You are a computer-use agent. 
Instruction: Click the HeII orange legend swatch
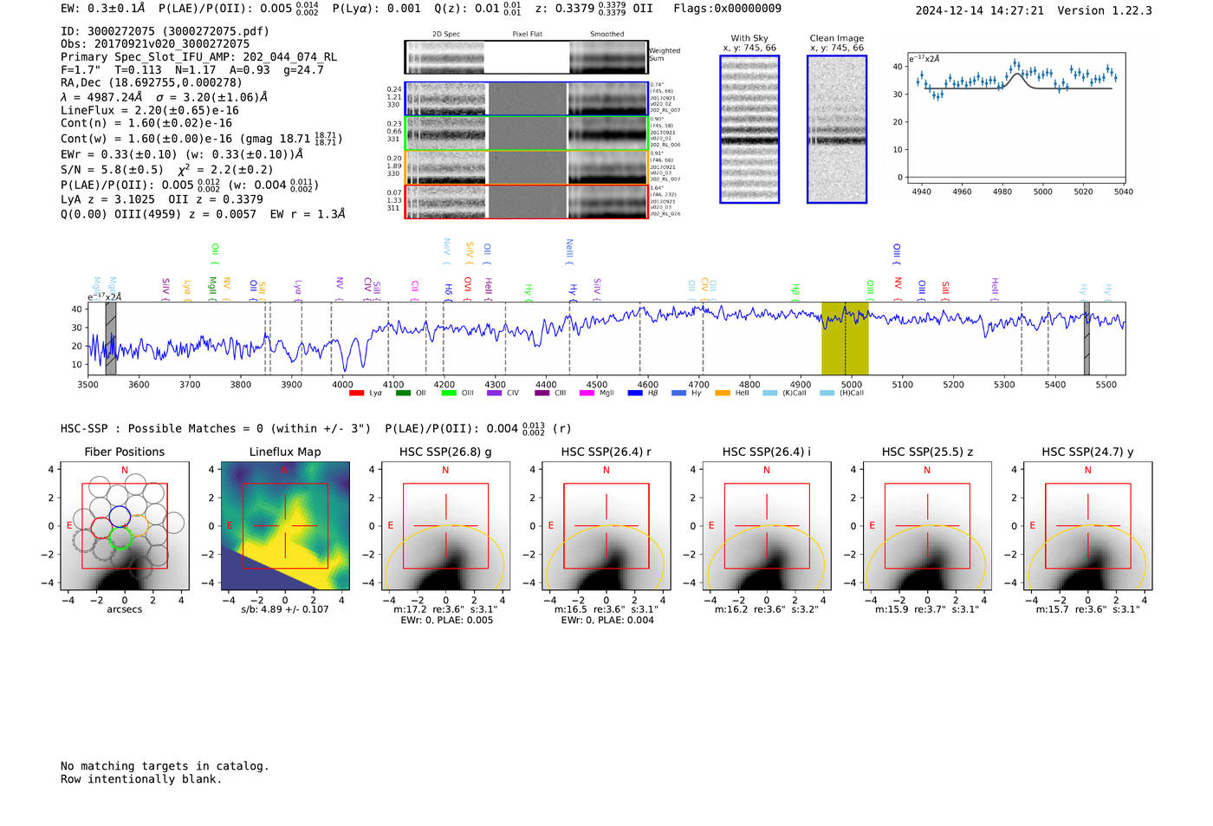pyautogui.click(x=723, y=393)
